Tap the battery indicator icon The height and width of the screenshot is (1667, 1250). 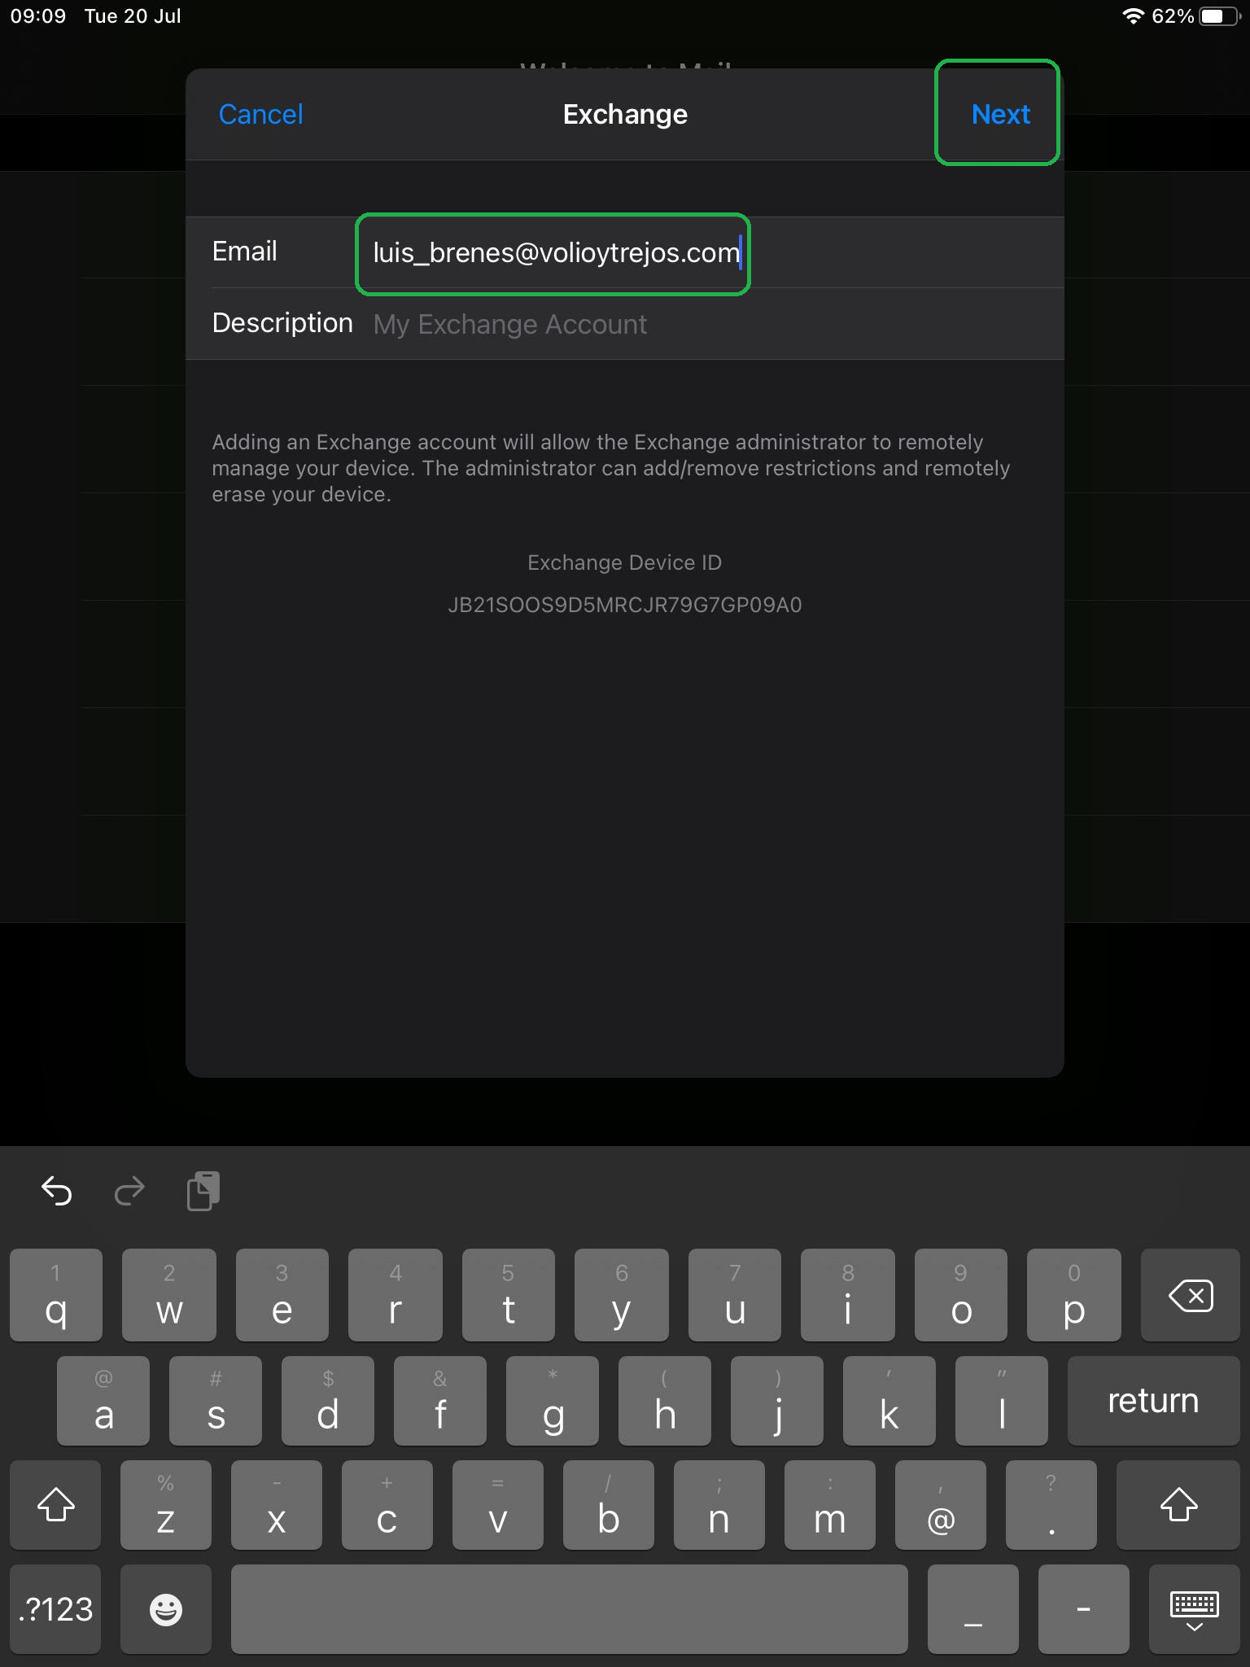[1220, 16]
